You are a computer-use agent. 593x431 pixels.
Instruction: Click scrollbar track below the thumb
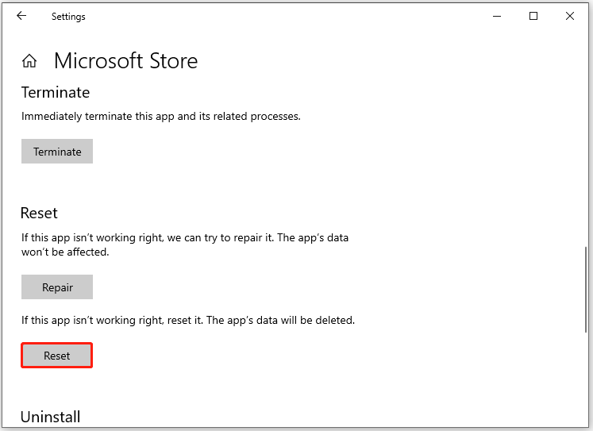[586, 378]
